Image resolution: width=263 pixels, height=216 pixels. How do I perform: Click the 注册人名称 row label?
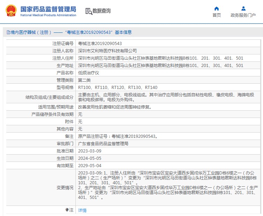click(x=63, y=51)
